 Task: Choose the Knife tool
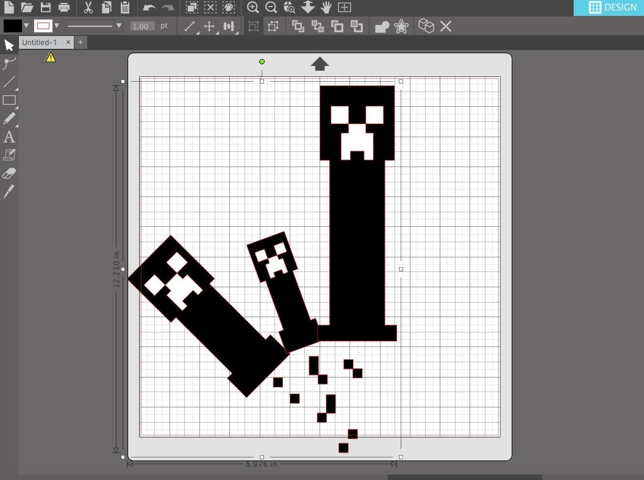9,192
